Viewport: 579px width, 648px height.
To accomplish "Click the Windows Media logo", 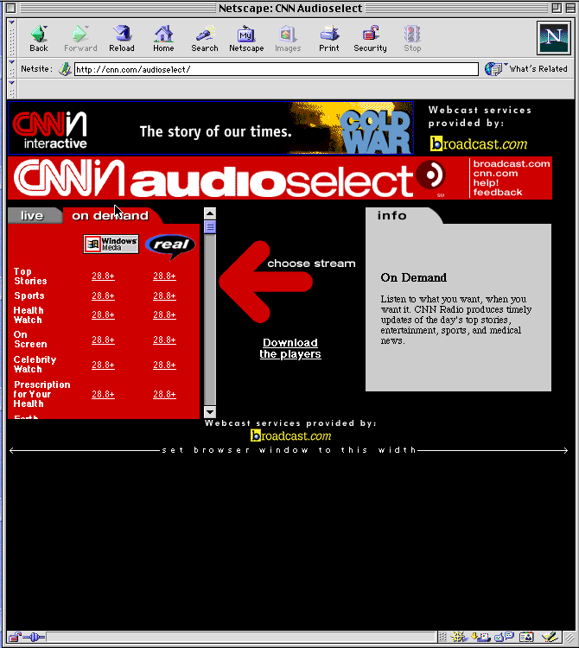I will [111, 245].
